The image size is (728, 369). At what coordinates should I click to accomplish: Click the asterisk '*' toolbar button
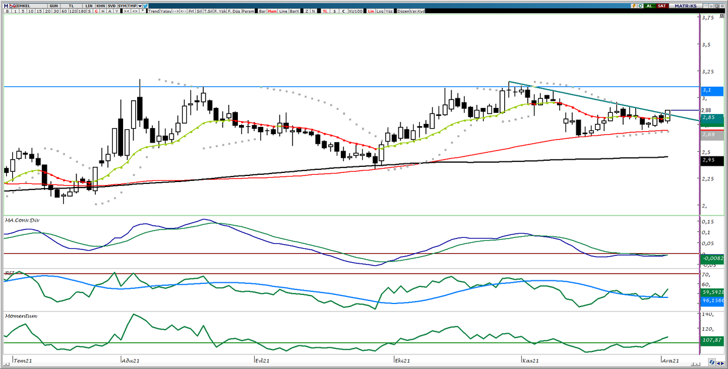(143, 12)
